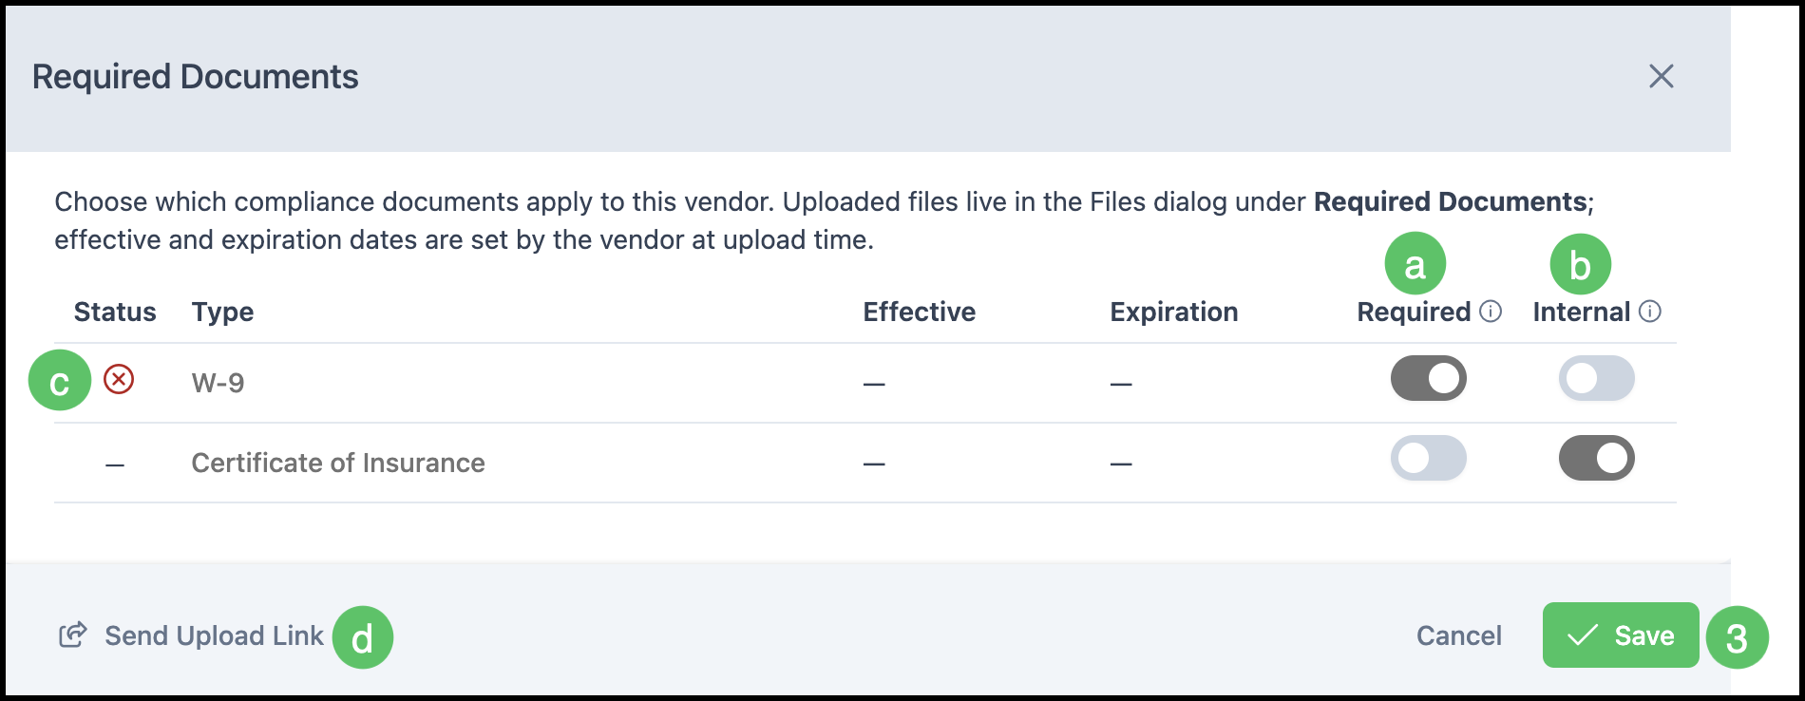Click the Cancel button

(x=1458, y=635)
